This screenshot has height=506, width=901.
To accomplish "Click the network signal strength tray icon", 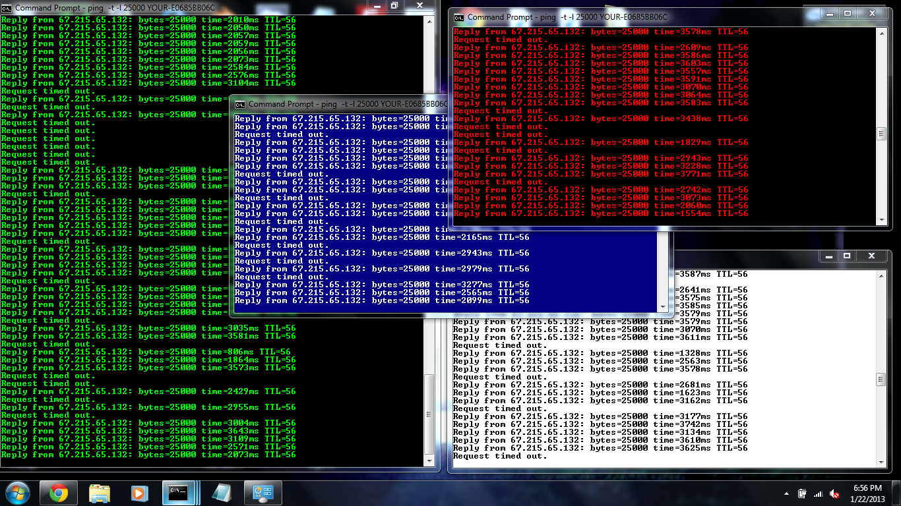I will [x=818, y=493].
